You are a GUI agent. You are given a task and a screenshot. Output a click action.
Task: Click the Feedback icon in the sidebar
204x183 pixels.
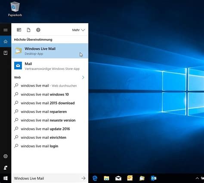6,168
